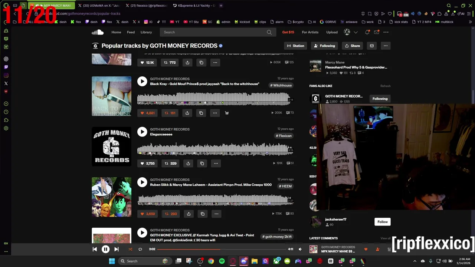Play the Eleganceeeee track
This screenshot has width=475, height=267.
pos(142,132)
